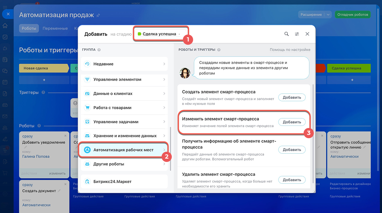382x213 pixels.
Task: Click изменить on the Добавить уведомление robot
Action: tap(57, 173)
